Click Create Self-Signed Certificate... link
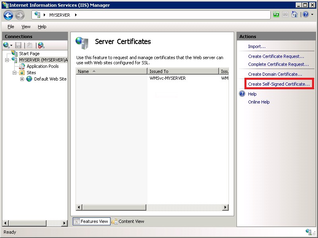 pos(279,84)
